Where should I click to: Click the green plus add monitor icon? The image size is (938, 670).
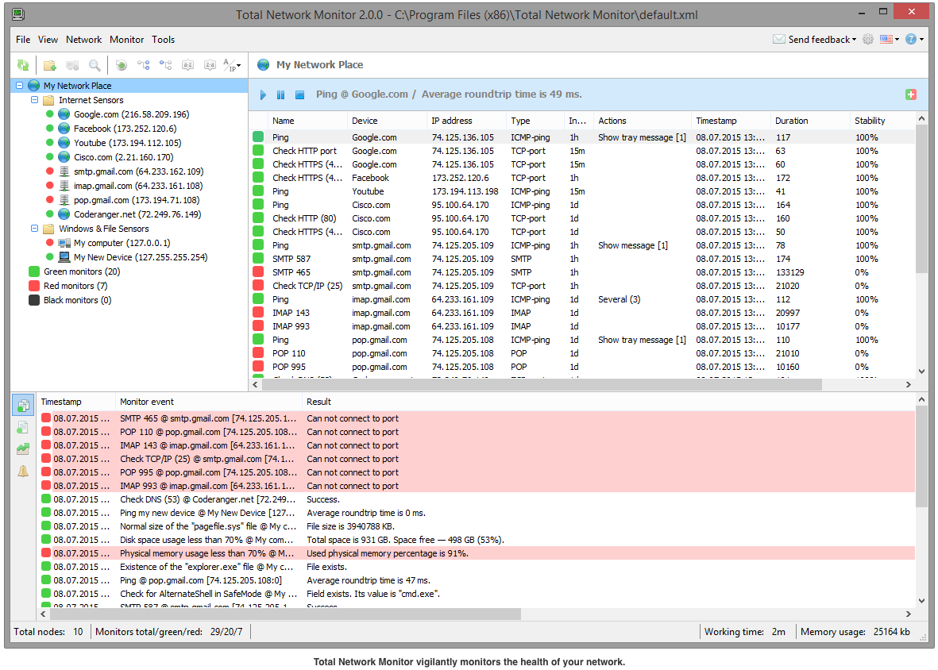910,94
